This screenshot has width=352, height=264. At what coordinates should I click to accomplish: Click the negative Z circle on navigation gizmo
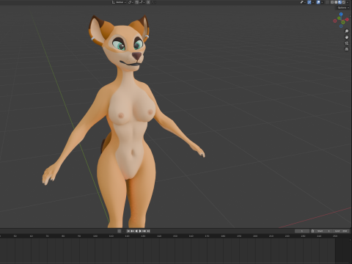[x=341, y=26]
